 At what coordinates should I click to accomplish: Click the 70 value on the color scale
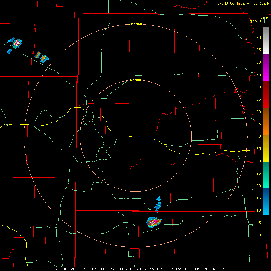(x=259, y=62)
